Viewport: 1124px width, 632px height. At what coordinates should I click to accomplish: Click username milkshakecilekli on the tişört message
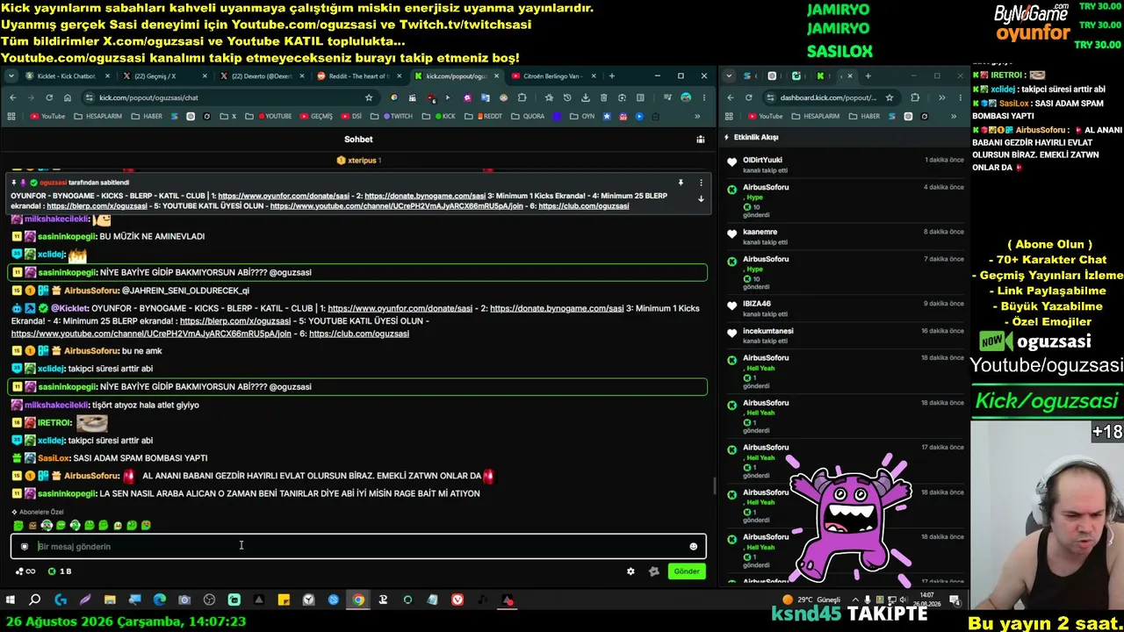coord(56,405)
